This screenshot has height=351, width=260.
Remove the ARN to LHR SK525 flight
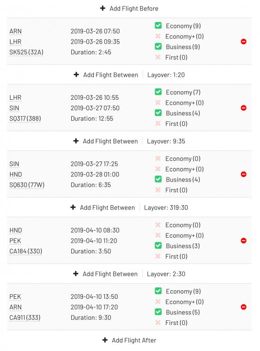point(243,42)
